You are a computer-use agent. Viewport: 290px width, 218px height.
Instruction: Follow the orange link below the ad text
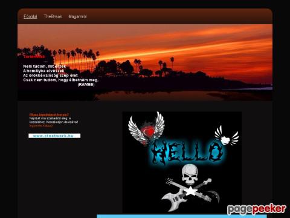[x=41, y=126]
